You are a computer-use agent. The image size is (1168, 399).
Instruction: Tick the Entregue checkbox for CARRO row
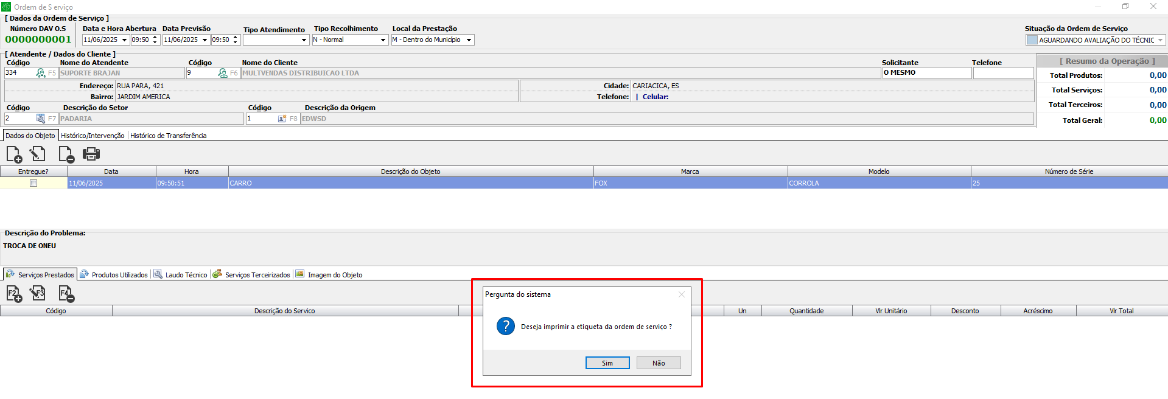(33, 183)
